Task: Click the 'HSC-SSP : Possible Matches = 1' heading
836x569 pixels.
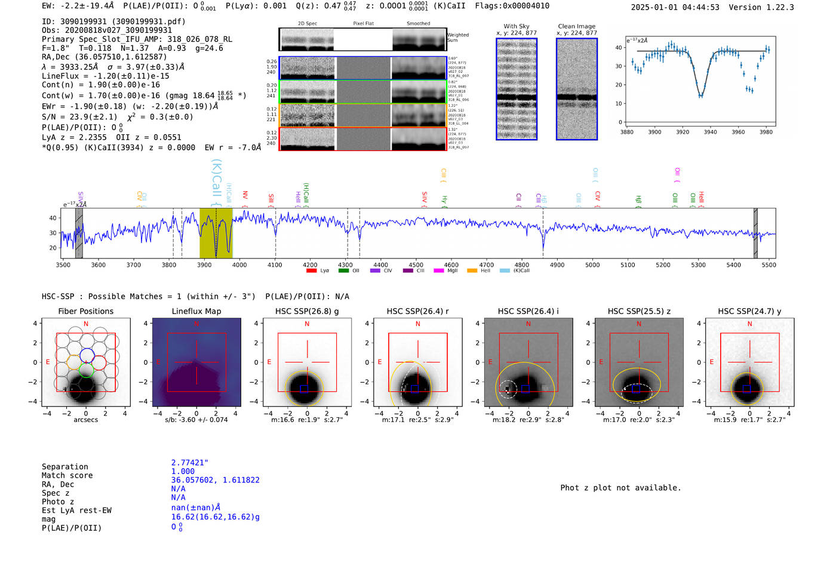Action: 112,297
